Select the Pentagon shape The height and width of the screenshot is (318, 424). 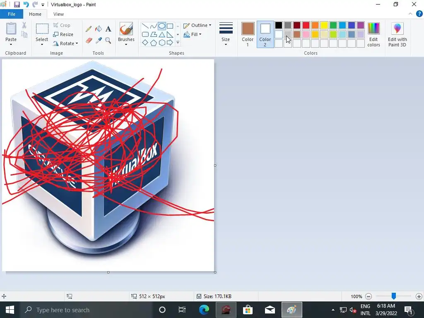tap(154, 43)
